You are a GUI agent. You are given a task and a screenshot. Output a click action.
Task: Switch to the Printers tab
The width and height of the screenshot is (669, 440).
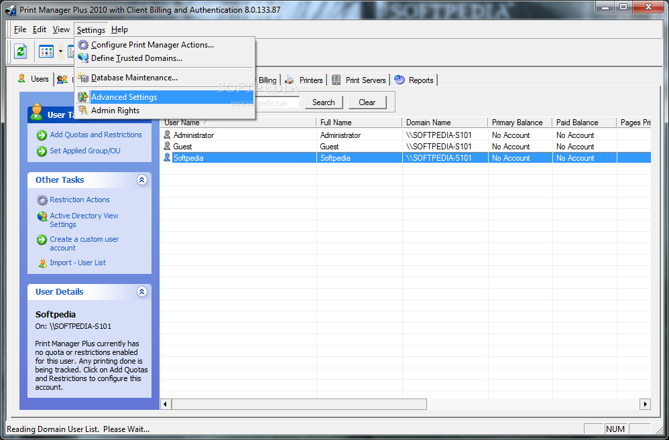tap(304, 80)
